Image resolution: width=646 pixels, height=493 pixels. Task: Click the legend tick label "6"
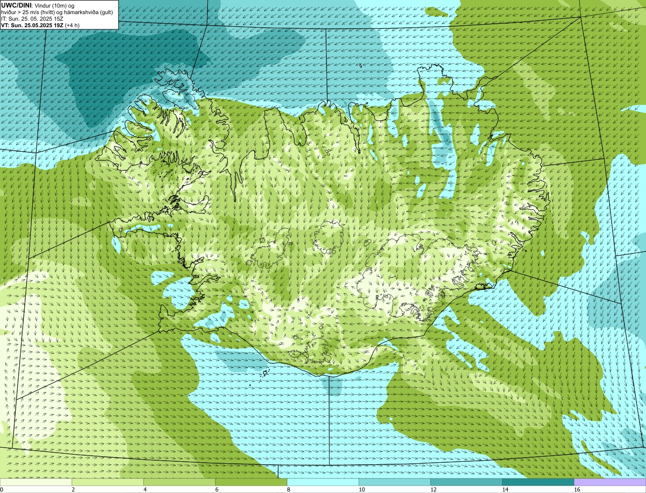217,489
